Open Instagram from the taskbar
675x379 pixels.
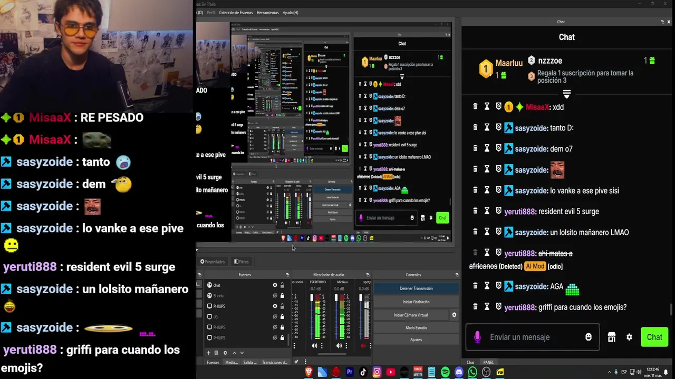pyautogui.click(x=377, y=372)
